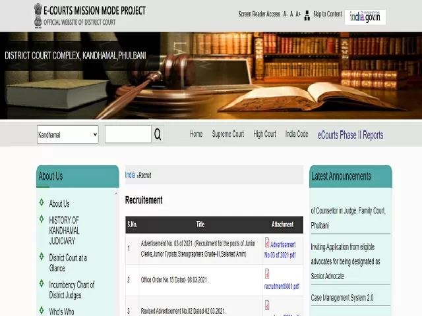The width and height of the screenshot is (422, 316).
Task: Click the search text input field
Action: point(128,134)
